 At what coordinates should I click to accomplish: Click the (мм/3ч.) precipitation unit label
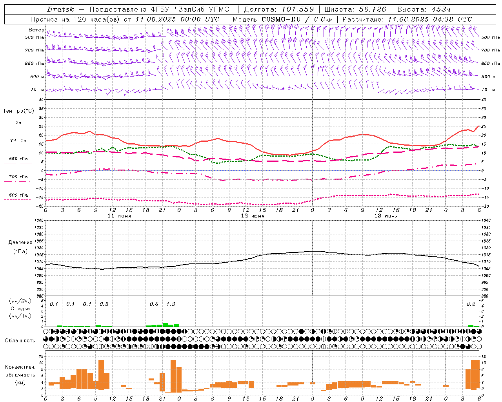pyautogui.click(x=20, y=301)
